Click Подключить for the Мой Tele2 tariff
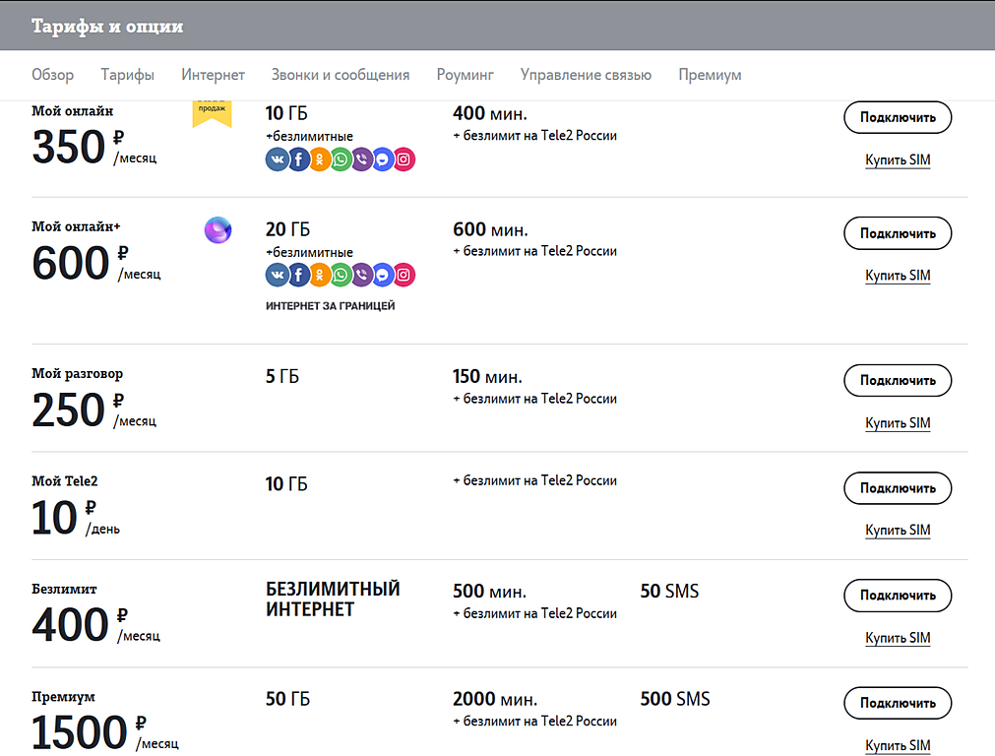The height and width of the screenshot is (756, 995). click(x=898, y=488)
